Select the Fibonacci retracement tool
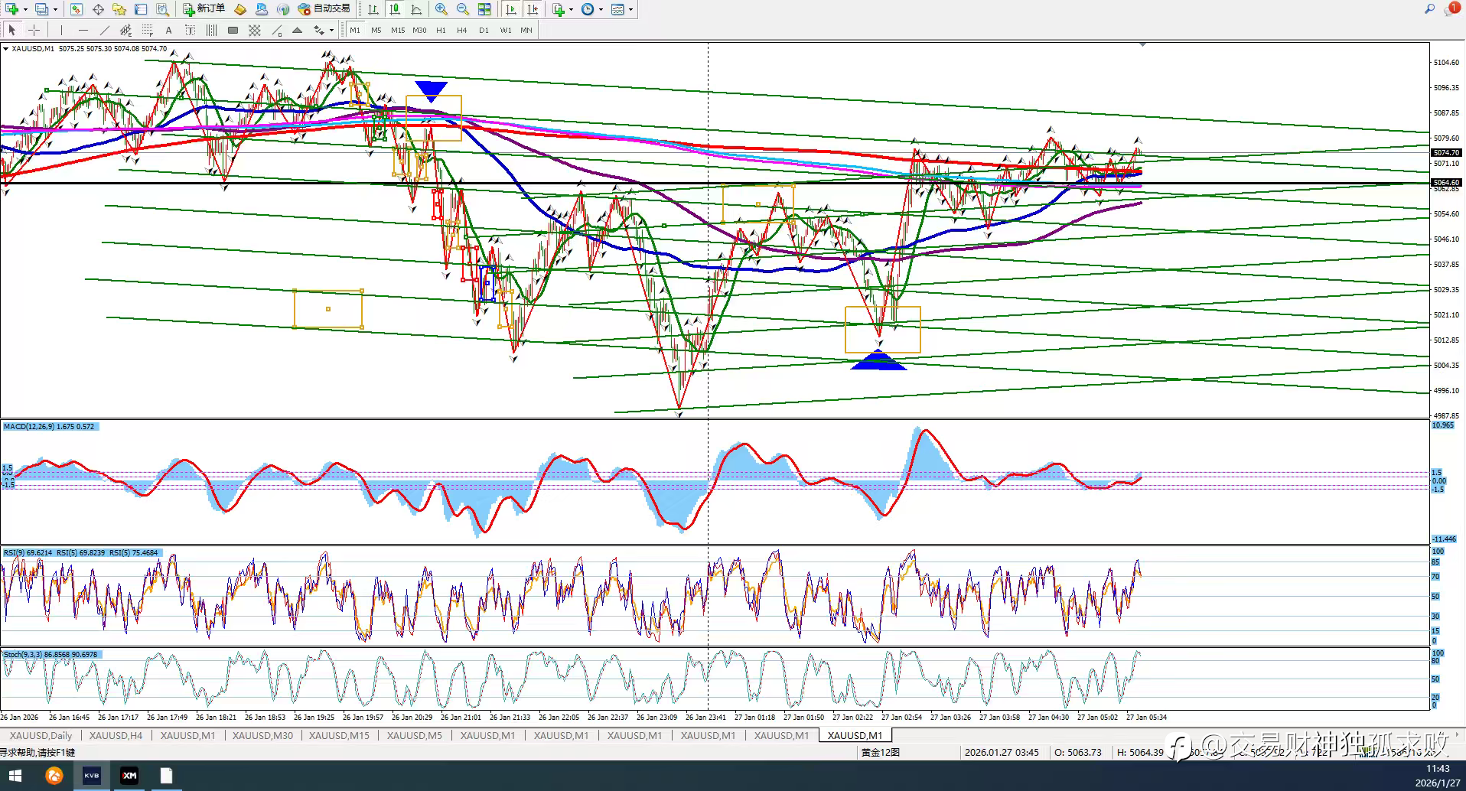The height and width of the screenshot is (791, 1466). 148,30
